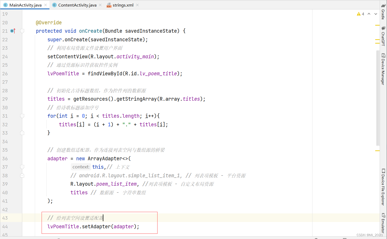Click getStringArray on line 29
The width and height of the screenshot is (387, 239).
coord(136,99)
